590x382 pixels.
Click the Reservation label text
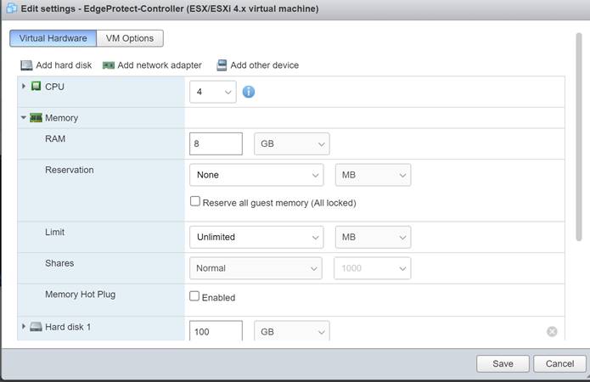tap(70, 170)
